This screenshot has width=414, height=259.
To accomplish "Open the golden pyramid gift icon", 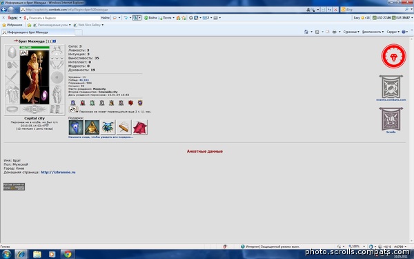I will click(x=92, y=127).
